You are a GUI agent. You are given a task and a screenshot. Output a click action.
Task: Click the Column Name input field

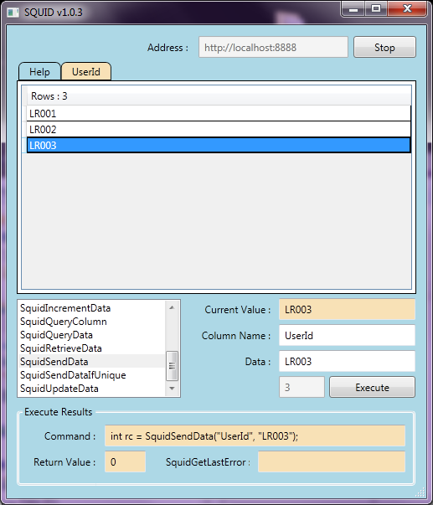coord(347,336)
